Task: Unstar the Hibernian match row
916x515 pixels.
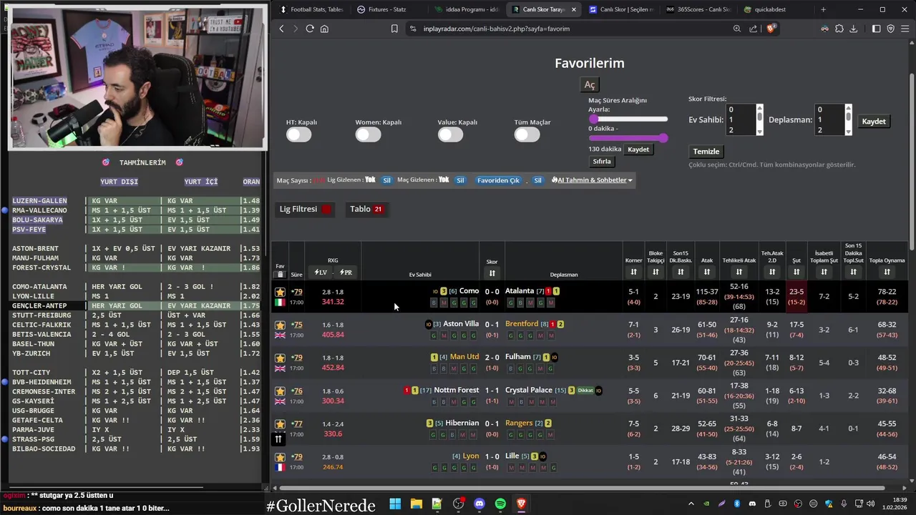Action: (280, 424)
